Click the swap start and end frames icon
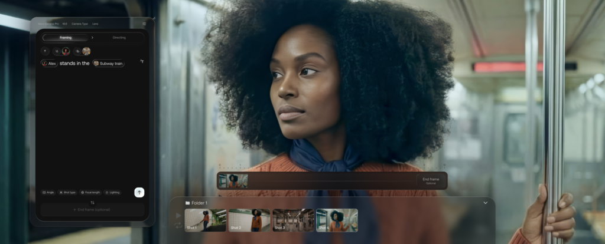The image size is (605, 244). click(93, 202)
